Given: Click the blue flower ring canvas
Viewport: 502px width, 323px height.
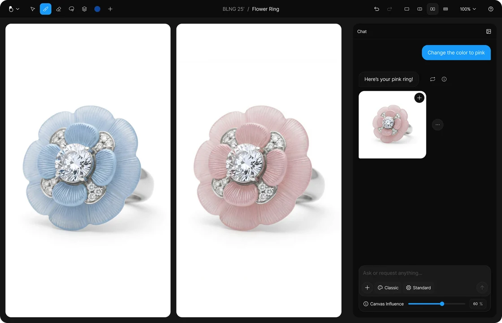Looking at the screenshot, I should (x=88, y=170).
